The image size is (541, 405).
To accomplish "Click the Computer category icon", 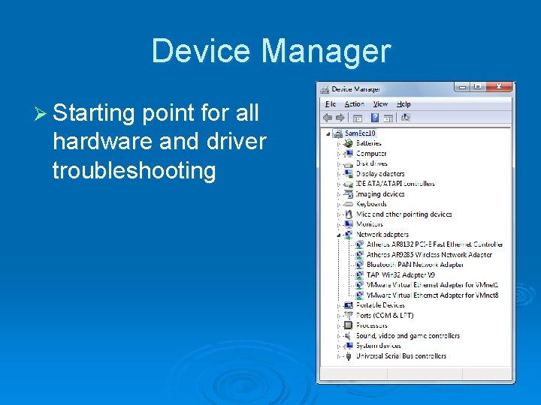I will [x=349, y=153].
